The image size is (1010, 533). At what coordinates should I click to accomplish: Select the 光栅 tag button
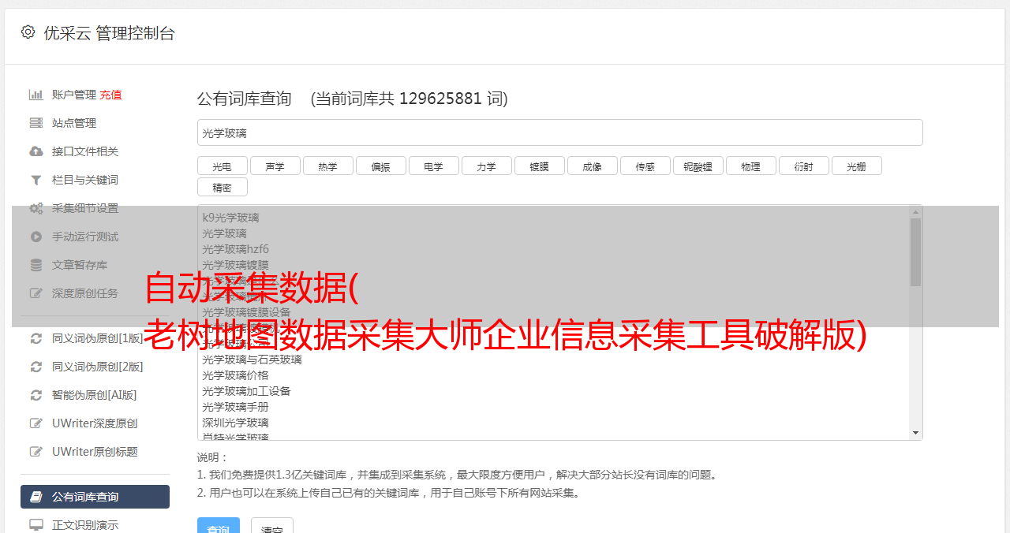point(856,166)
